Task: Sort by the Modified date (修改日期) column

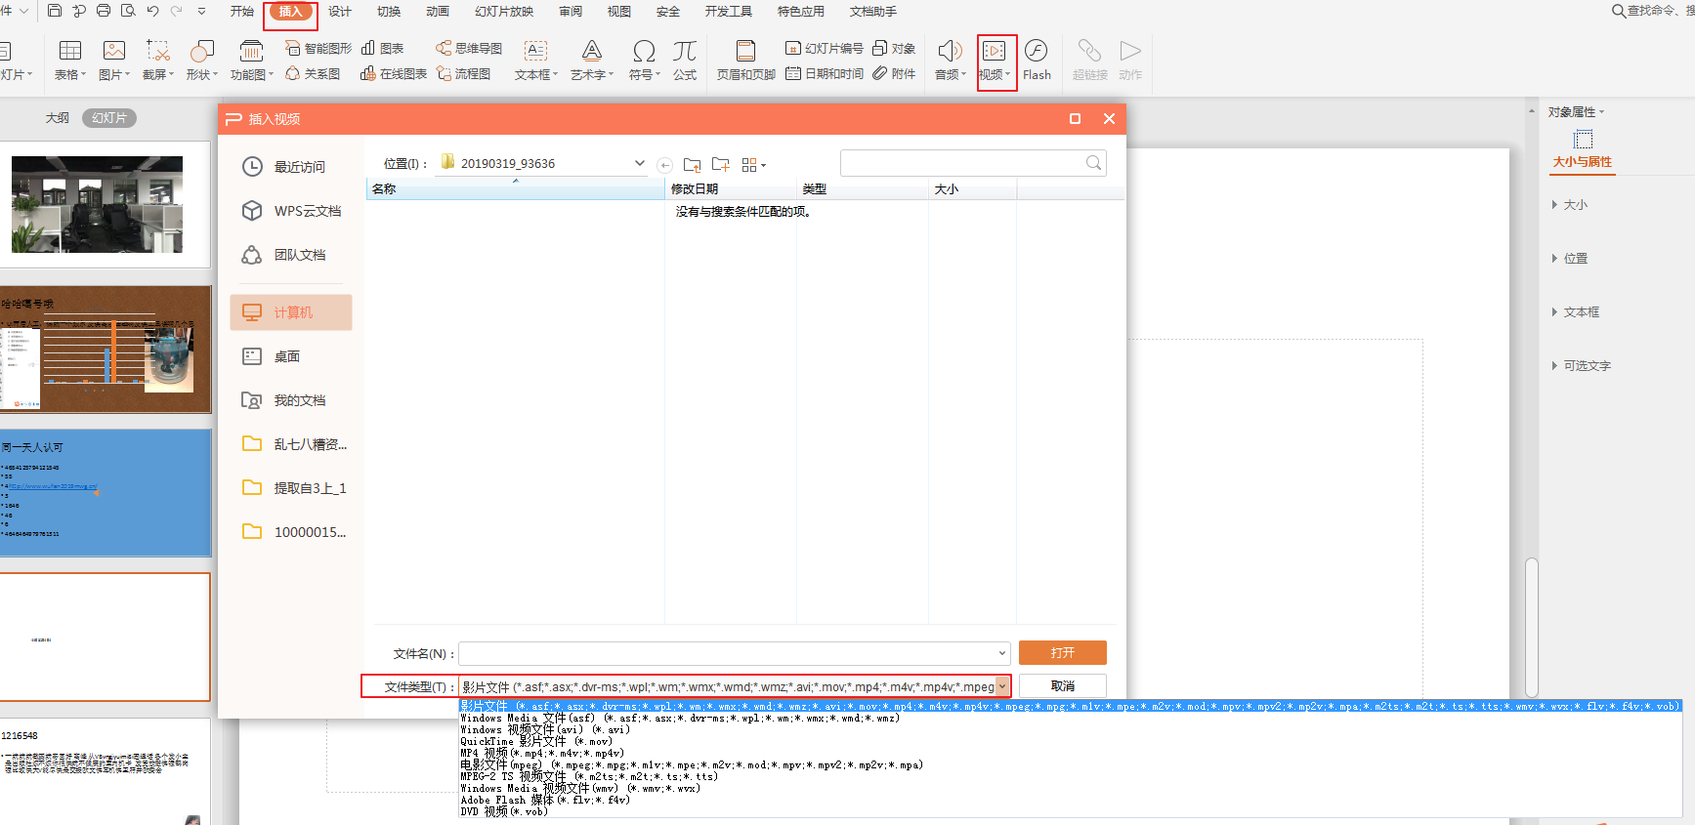Action: point(730,189)
